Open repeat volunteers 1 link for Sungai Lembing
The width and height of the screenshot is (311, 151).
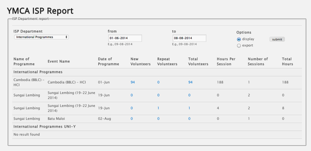point(158,108)
